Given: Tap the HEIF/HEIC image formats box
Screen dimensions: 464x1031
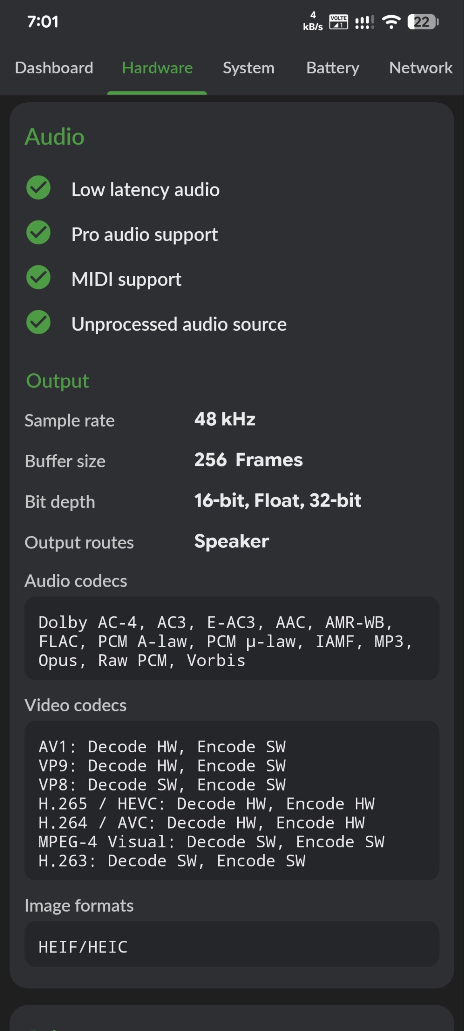Looking at the screenshot, I should coord(232,944).
